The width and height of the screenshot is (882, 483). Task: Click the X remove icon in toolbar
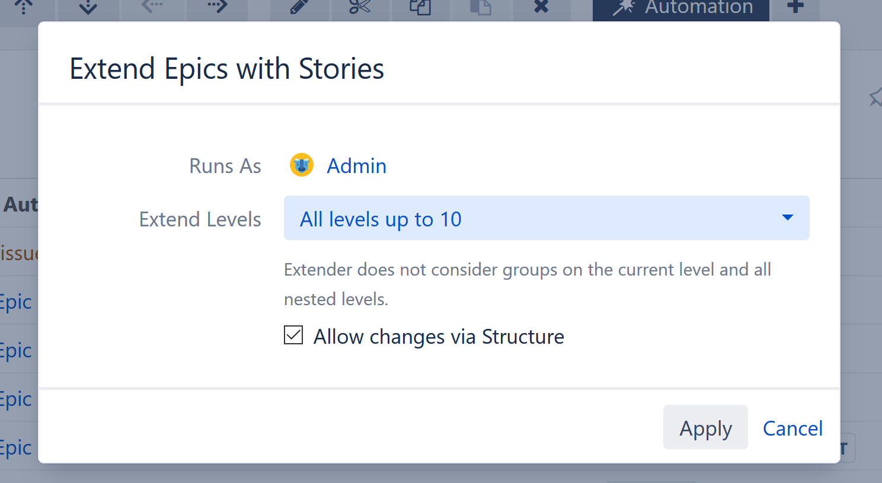(x=541, y=7)
